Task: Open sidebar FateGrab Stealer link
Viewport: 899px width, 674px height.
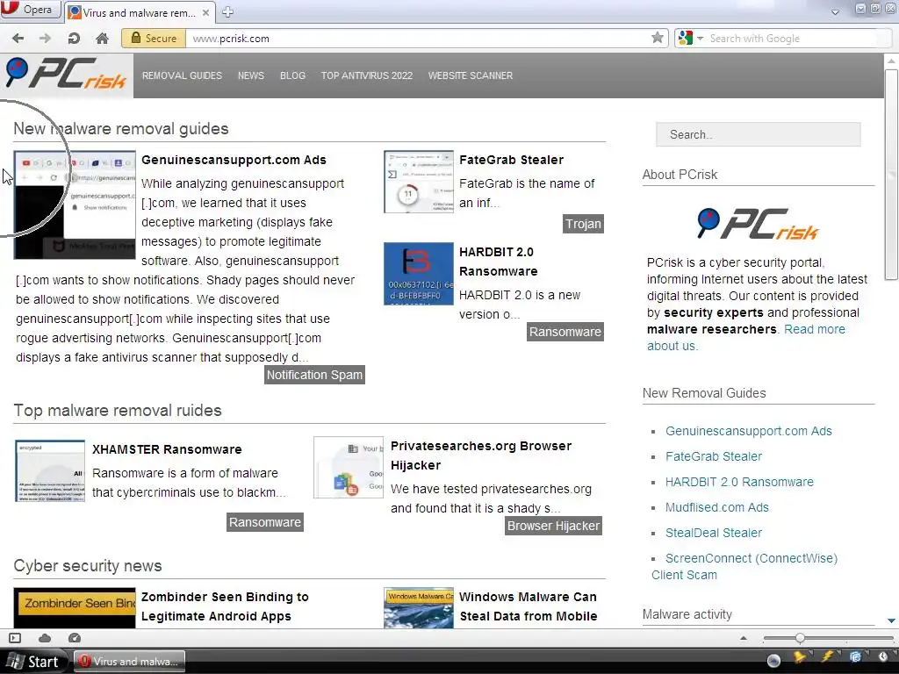Action: tap(713, 456)
